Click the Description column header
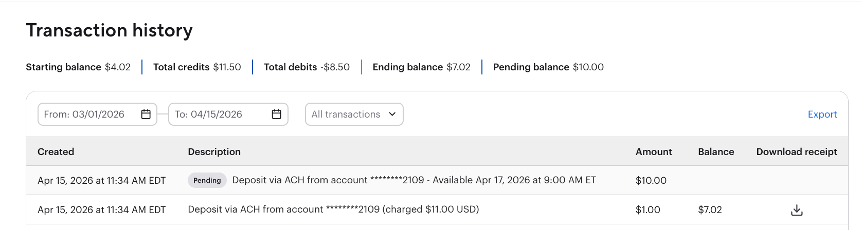The width and height of the screenshot is (862, 230). tap(214, 151)
